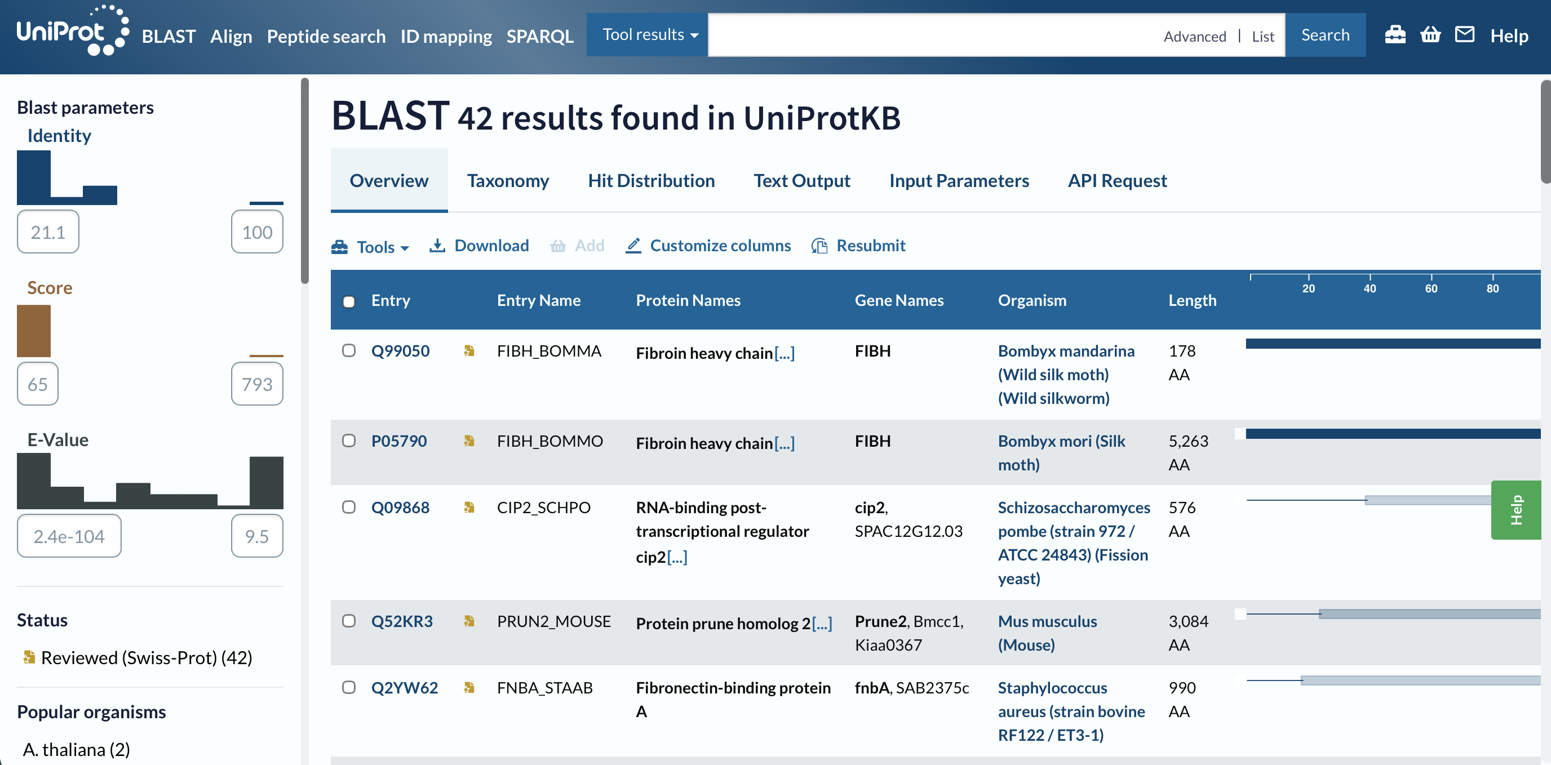The height and width of the screenshot is (765, 1551).
Task: Click the alignment bar for Q99050
Action: [1393, 344]
